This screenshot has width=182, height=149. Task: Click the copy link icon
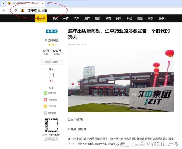(x=45, y=113)
